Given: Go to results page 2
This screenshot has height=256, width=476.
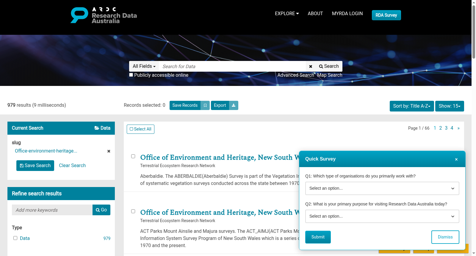Looking at the screenshot, I should [x=441, y=128].
